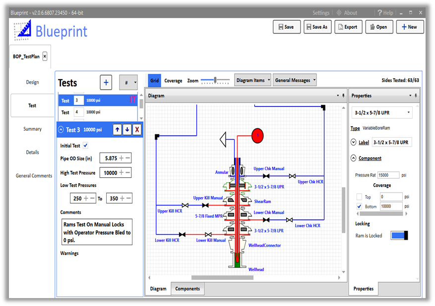Open the Summary section in the sidebar
The image size is (435, 306).
pyautogui.click(x=32, y=129)
